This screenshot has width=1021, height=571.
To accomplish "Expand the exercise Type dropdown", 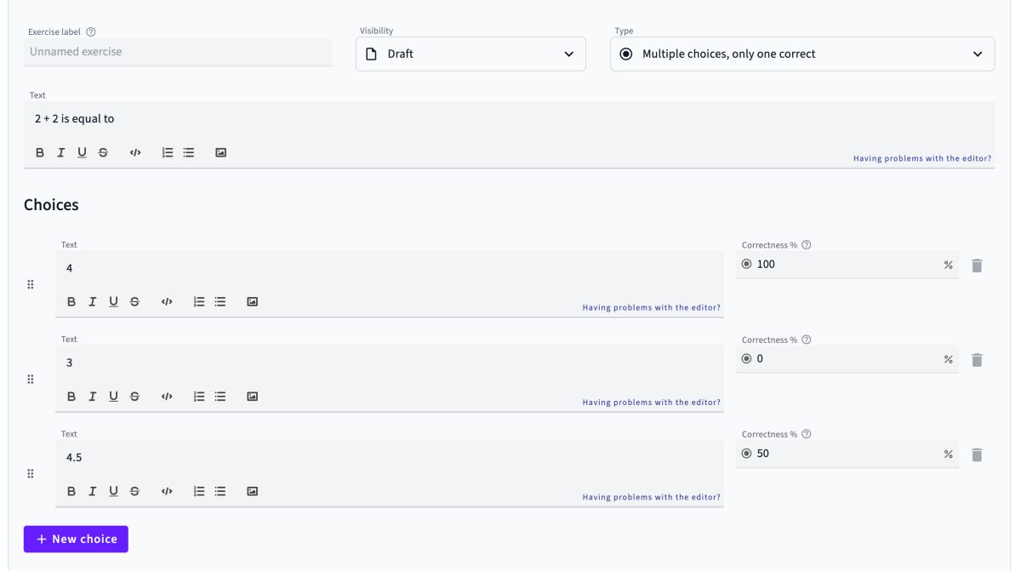I will click(801, 54).
